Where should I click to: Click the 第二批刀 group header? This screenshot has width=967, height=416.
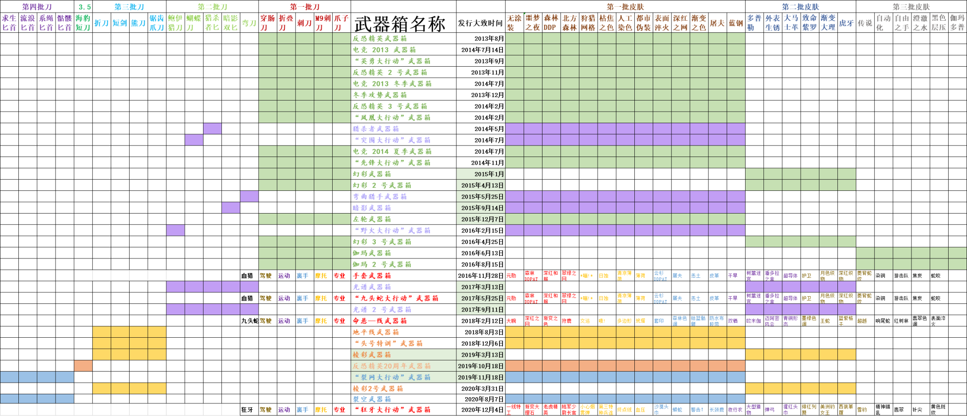212,7
